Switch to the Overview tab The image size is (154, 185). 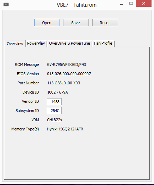pos(15,44)
